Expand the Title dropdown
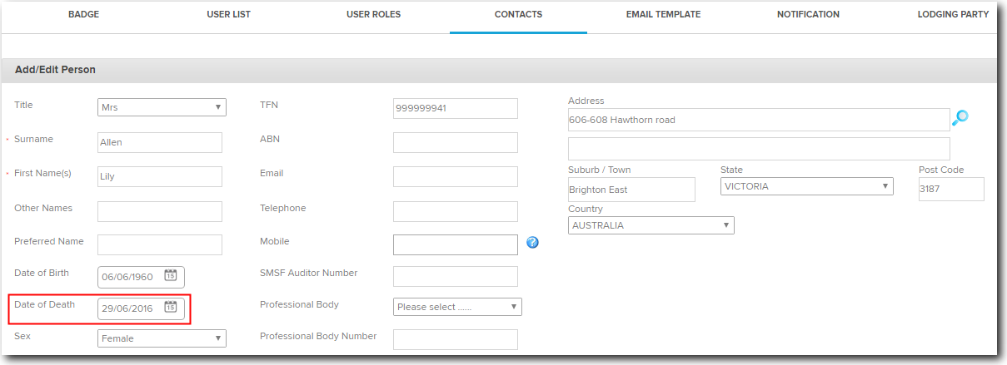Viewport: 1007px width, 365px height. click(x=162, y=107)
